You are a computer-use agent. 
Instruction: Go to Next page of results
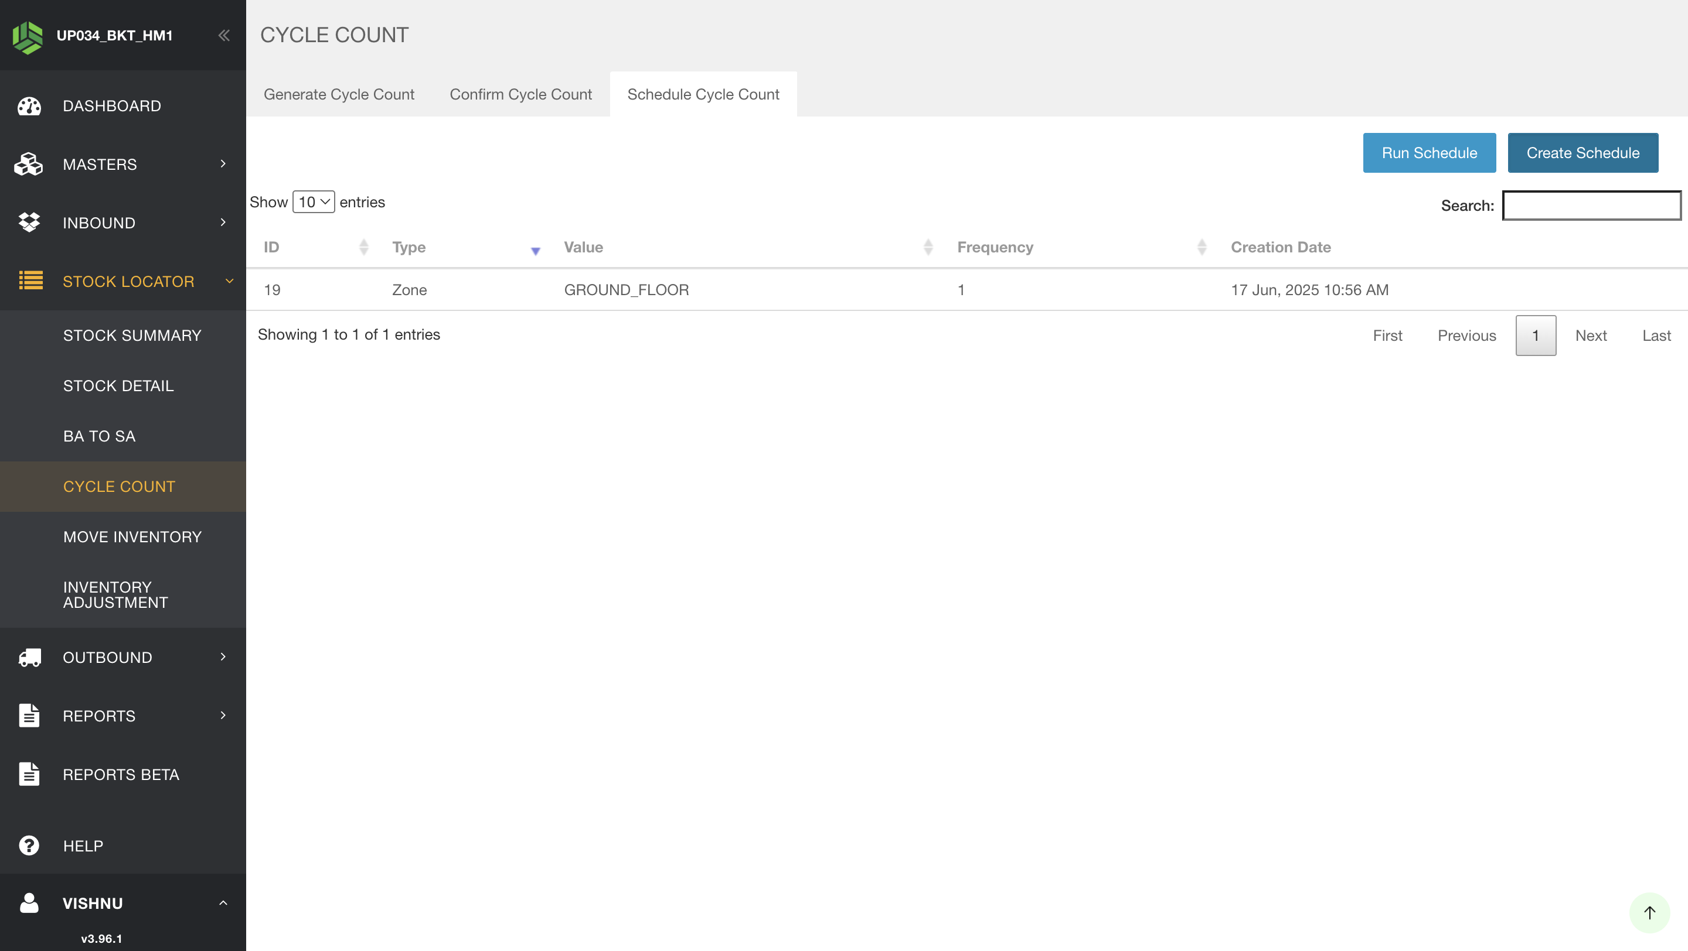point(1590,335)
